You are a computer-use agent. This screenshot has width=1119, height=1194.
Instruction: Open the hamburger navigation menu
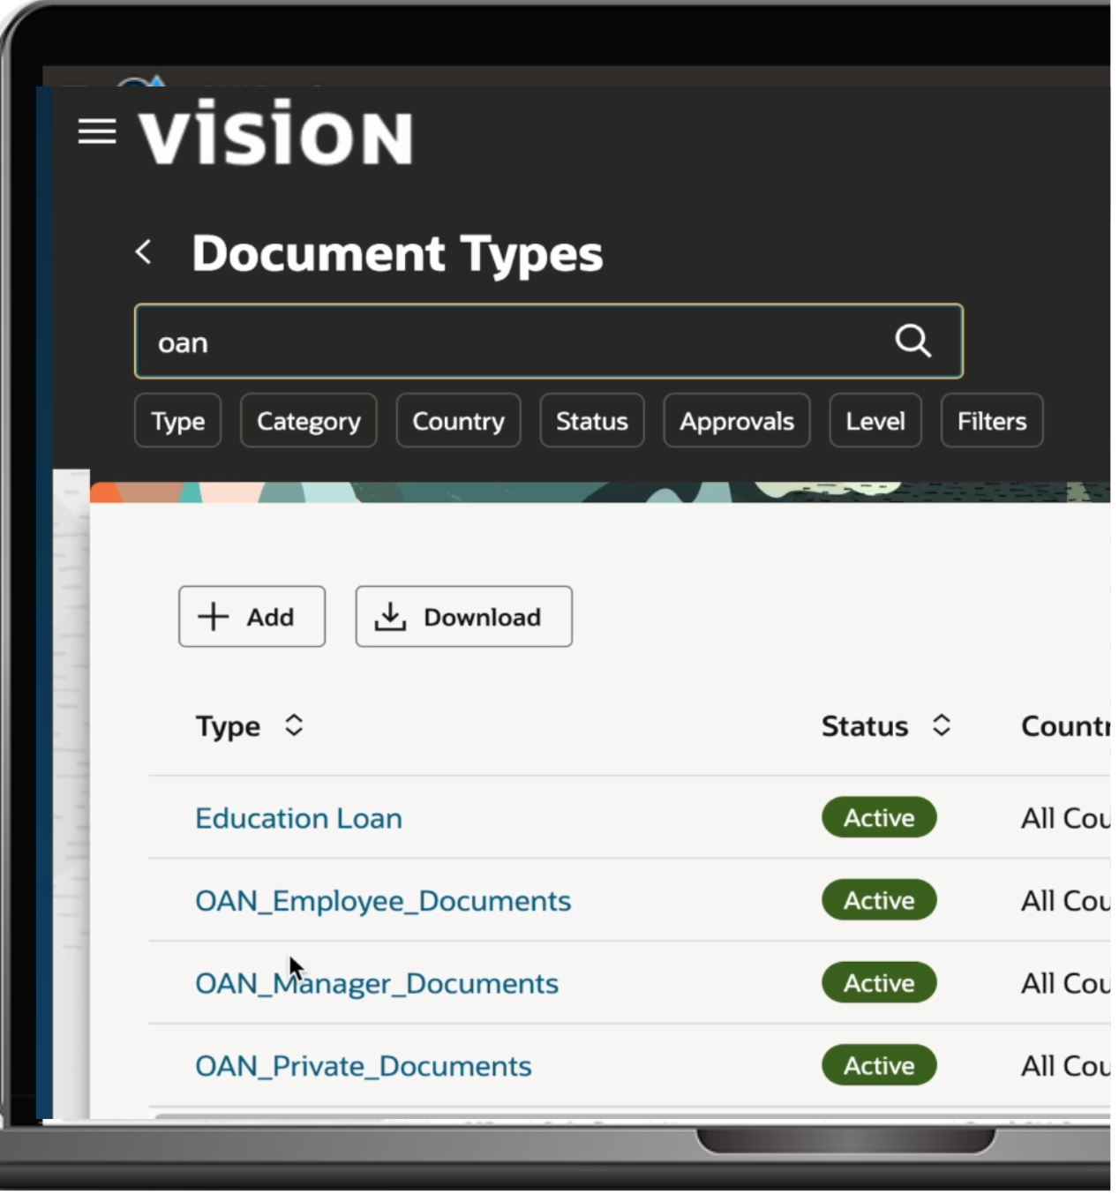pos(97,131)
